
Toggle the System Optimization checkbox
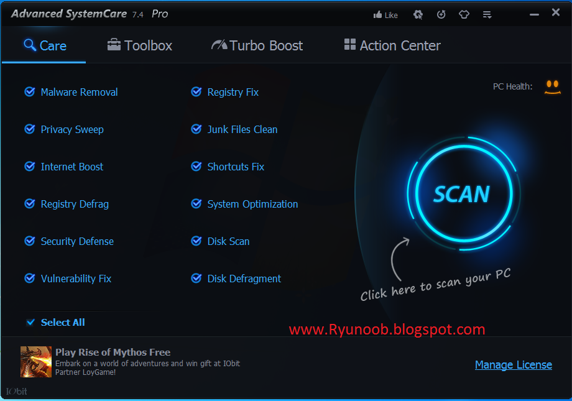coord(196,203)
